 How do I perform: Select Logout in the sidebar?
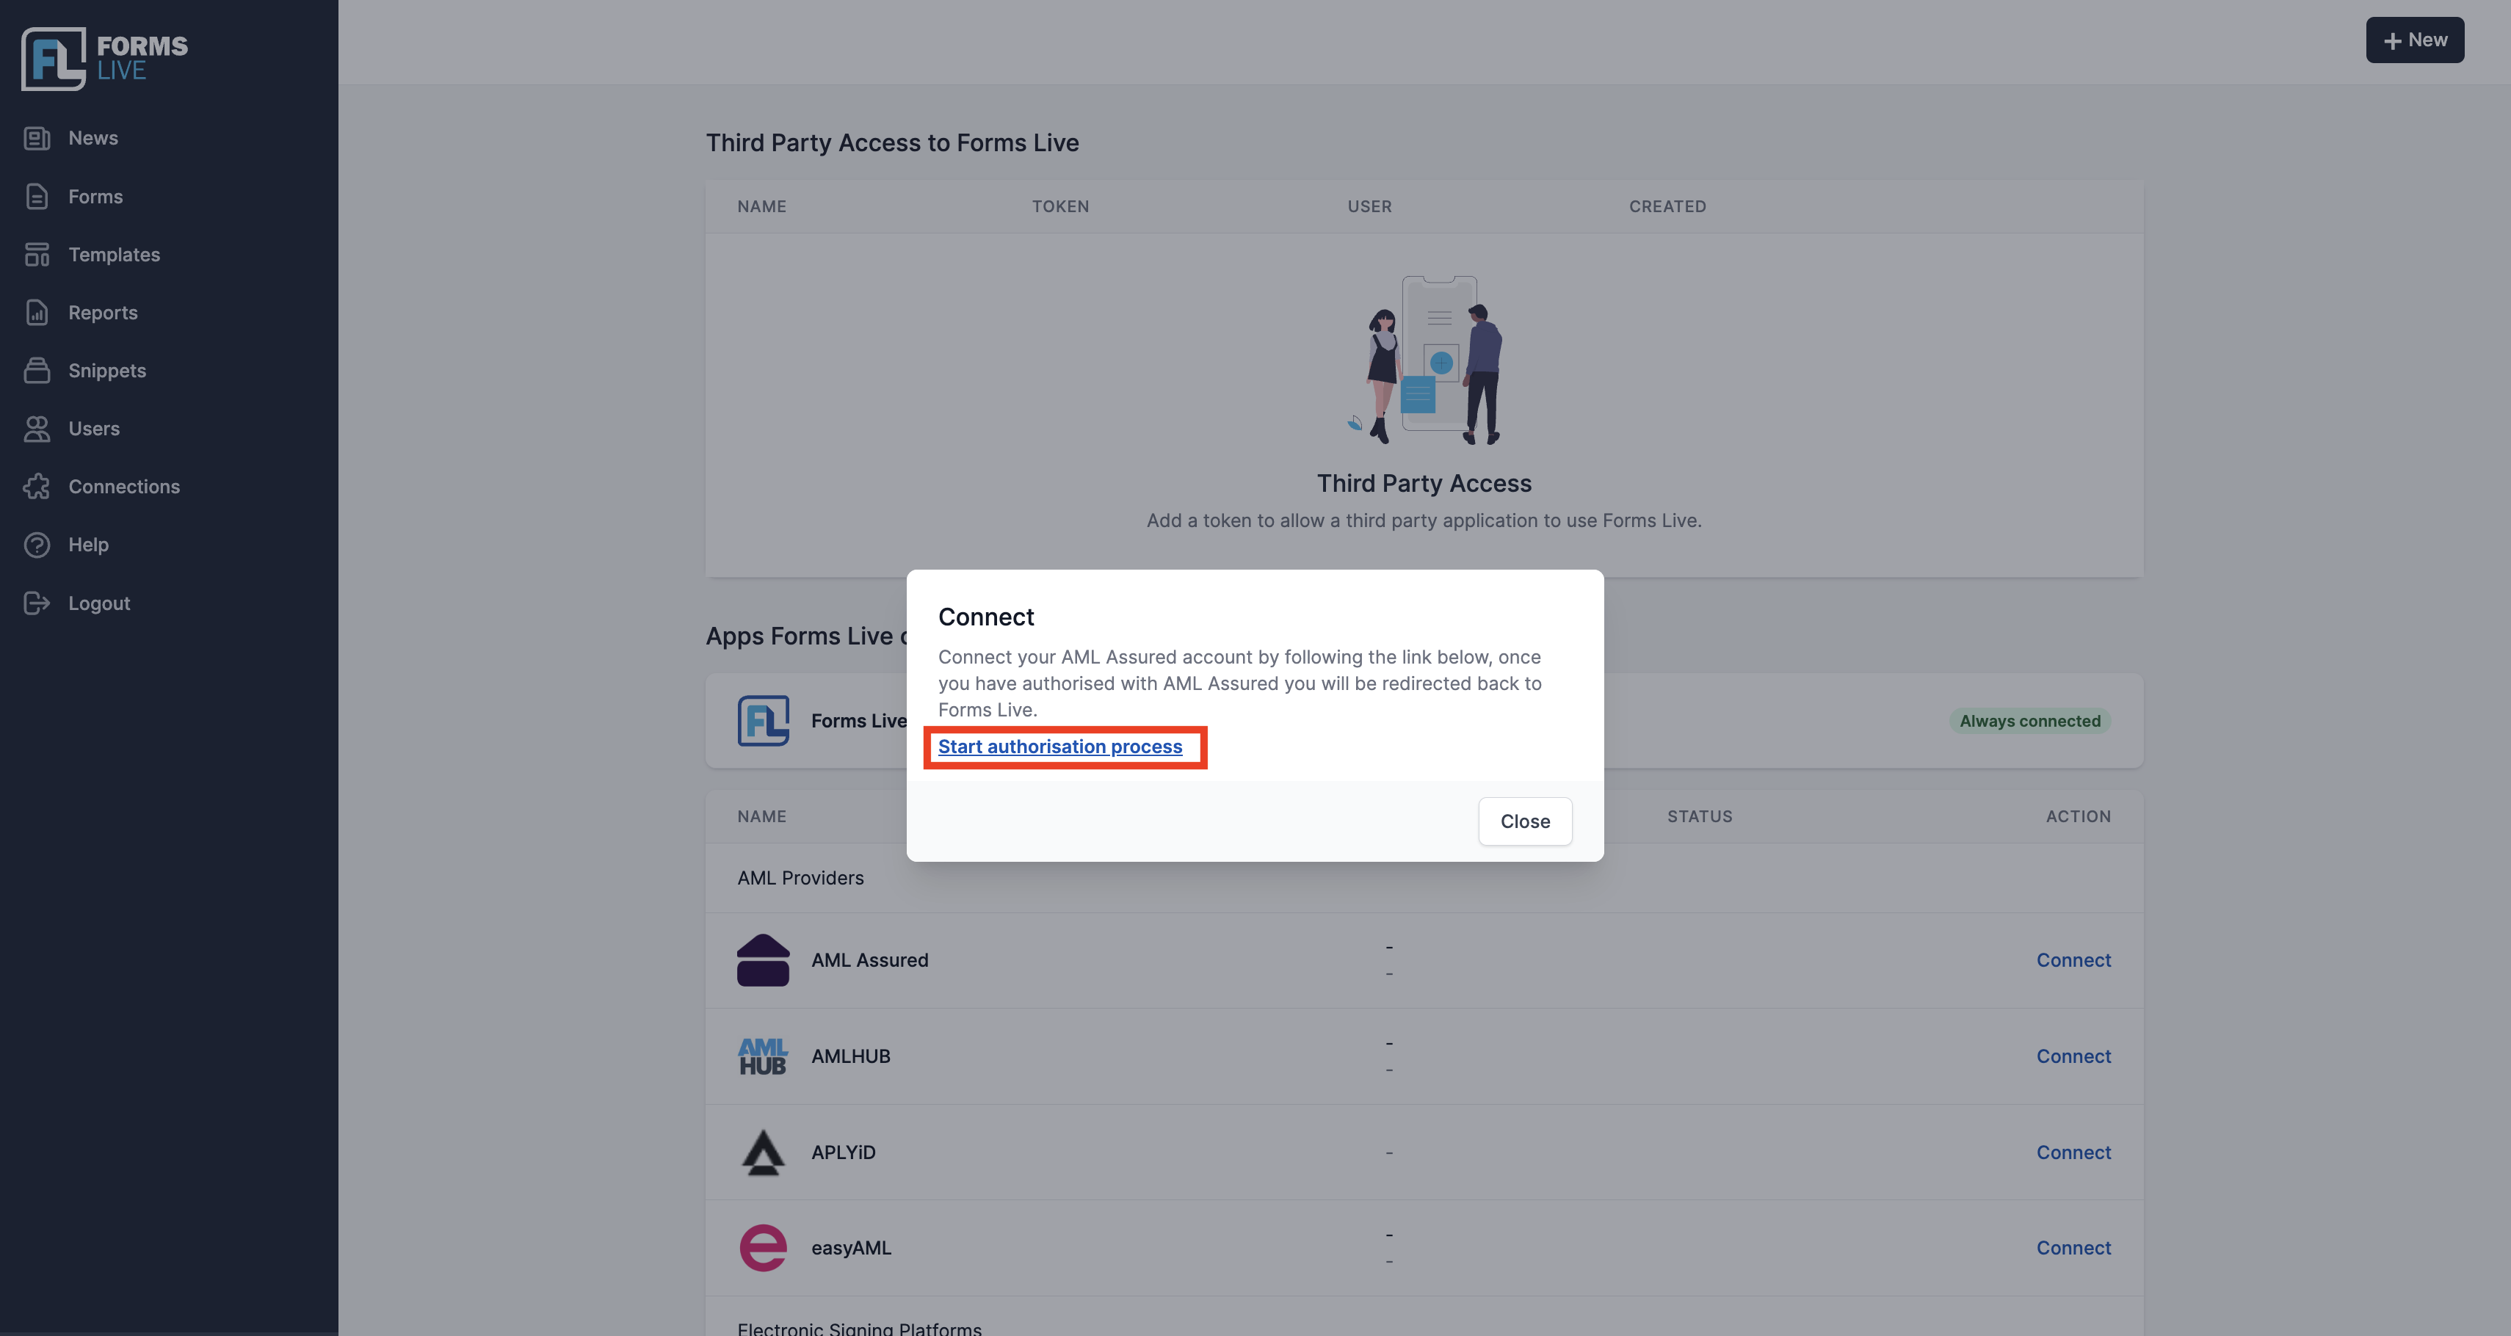[98, 603]
